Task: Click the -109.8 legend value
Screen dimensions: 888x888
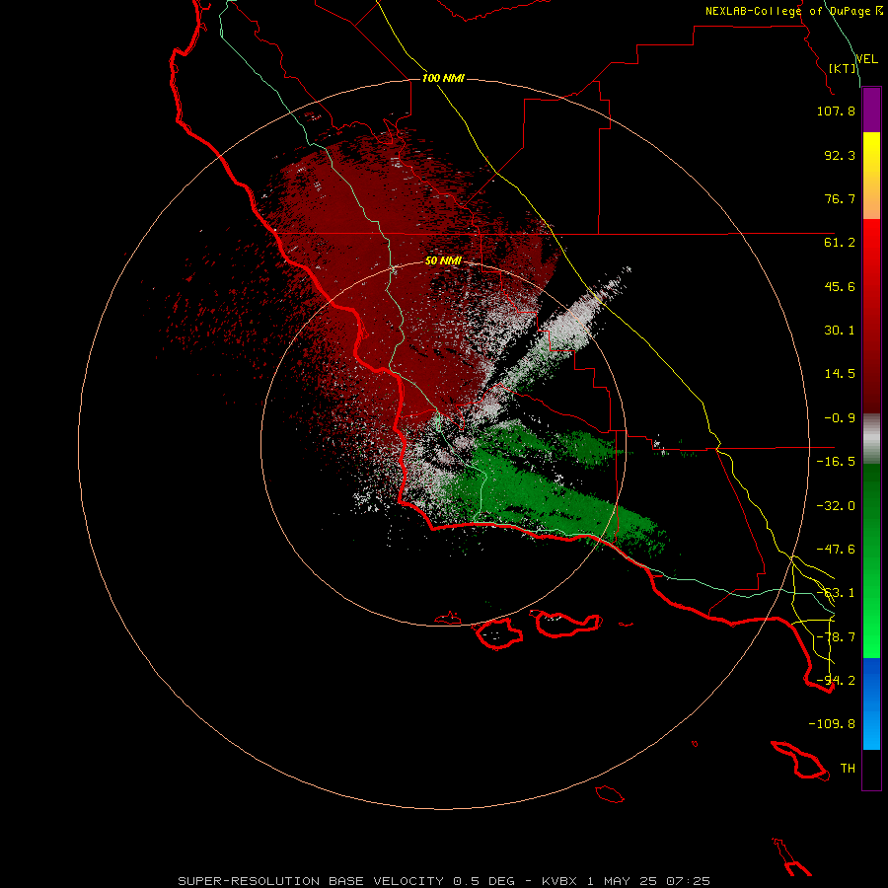Action: tap(832, 724)
